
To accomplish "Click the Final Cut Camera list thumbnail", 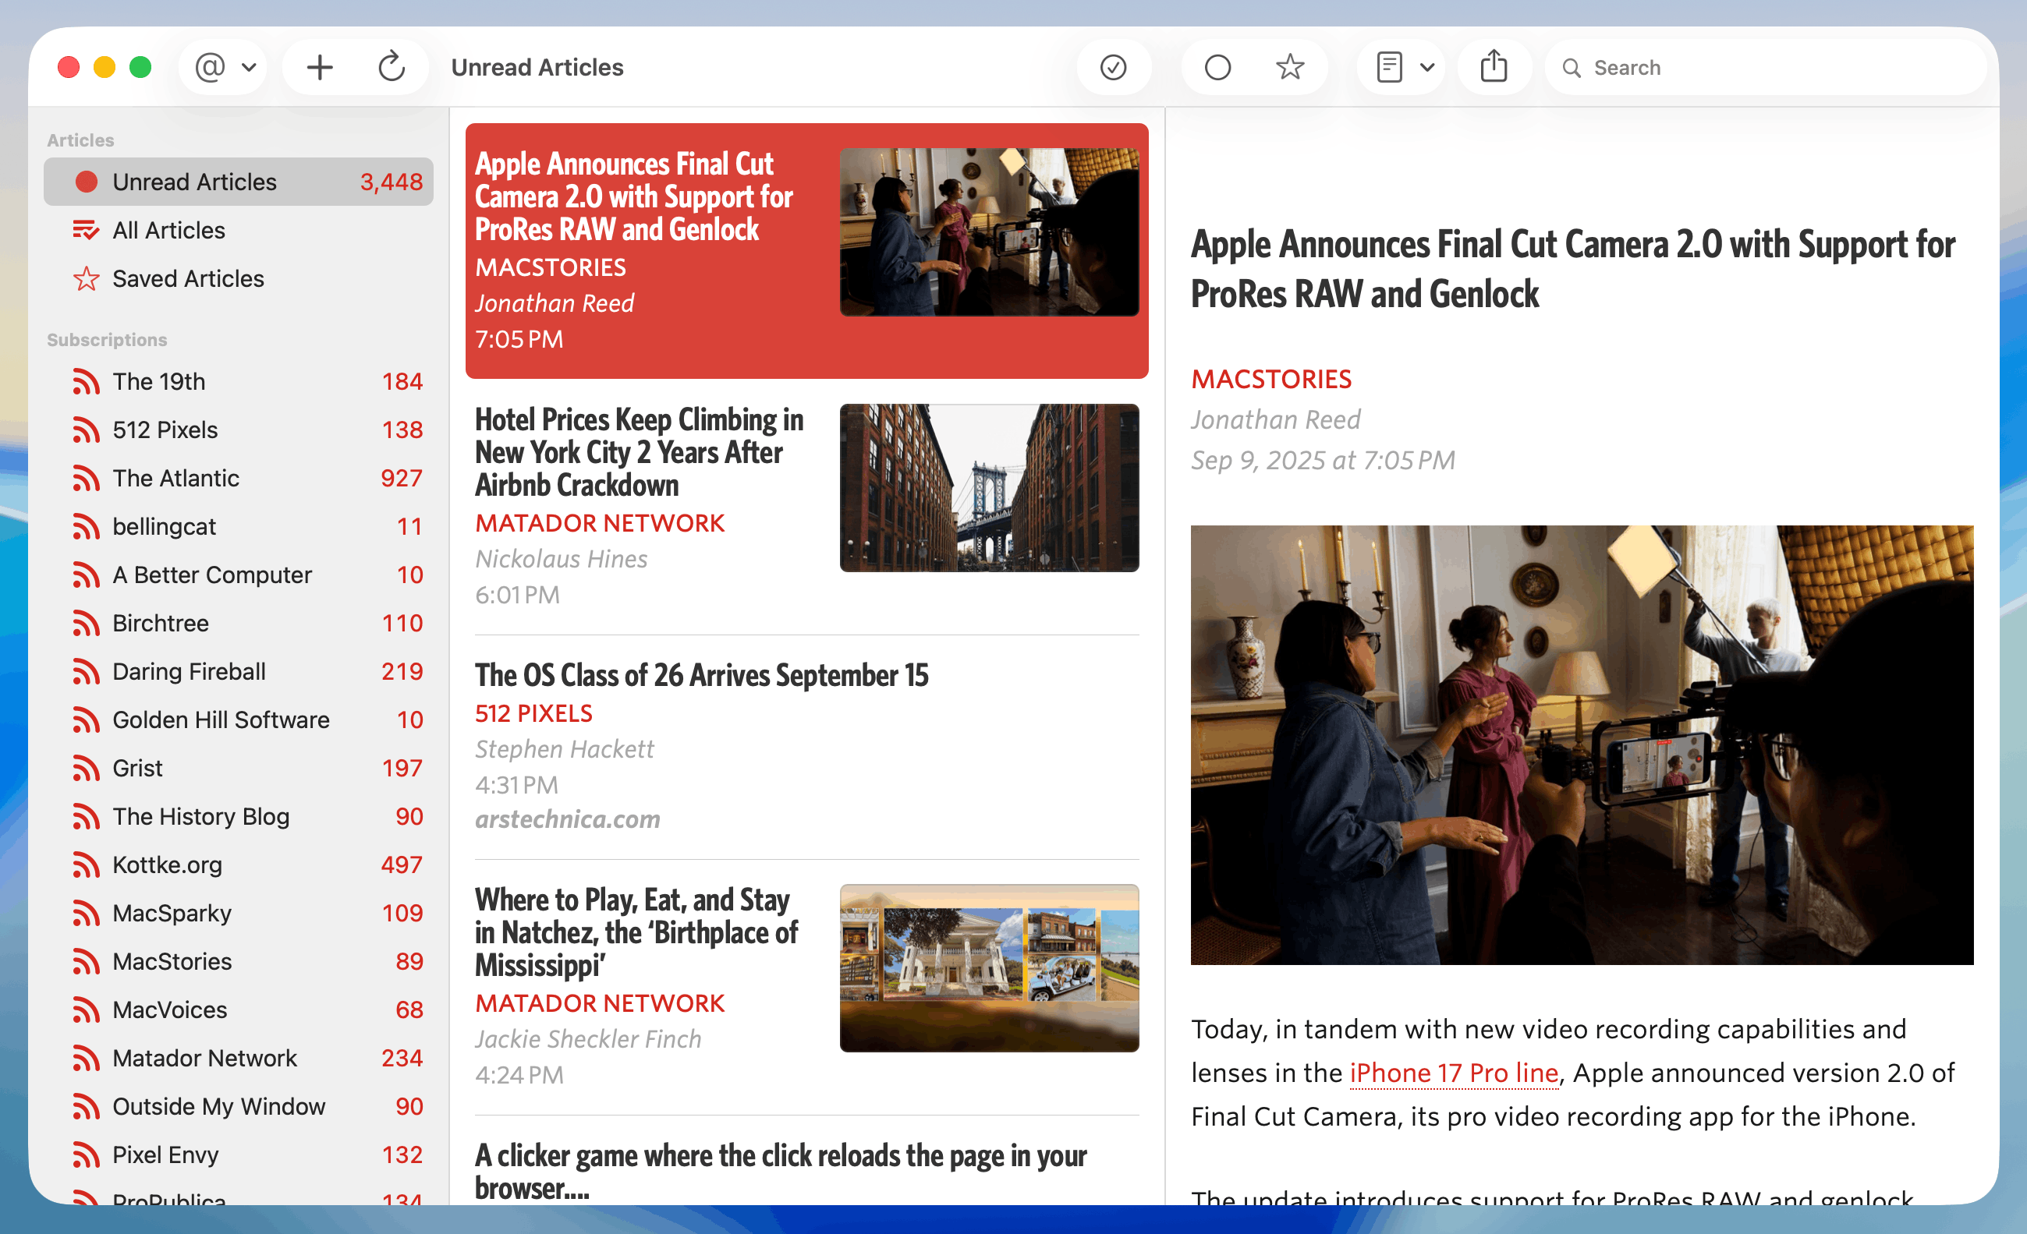I will 989,232.
